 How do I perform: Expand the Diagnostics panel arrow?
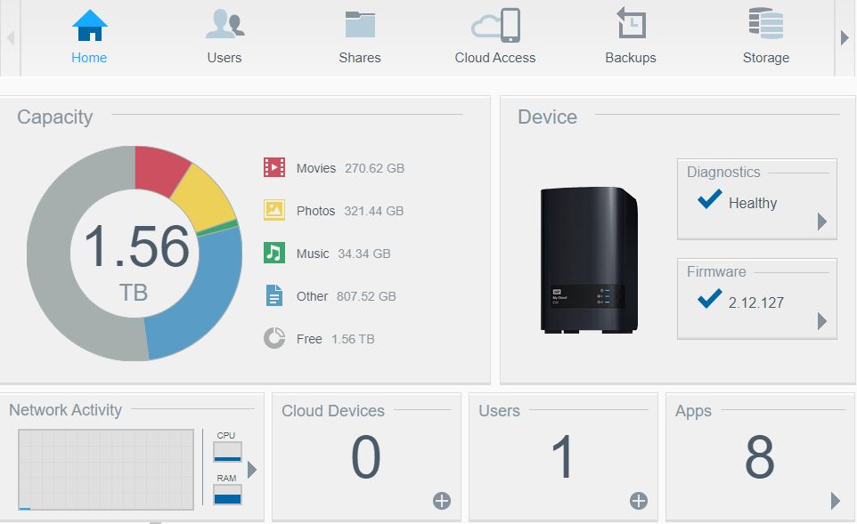[821, 222]
